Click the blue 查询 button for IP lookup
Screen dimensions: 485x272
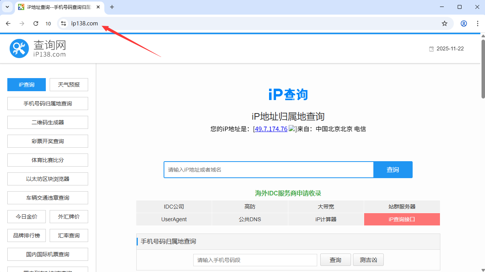pos(393,170)
